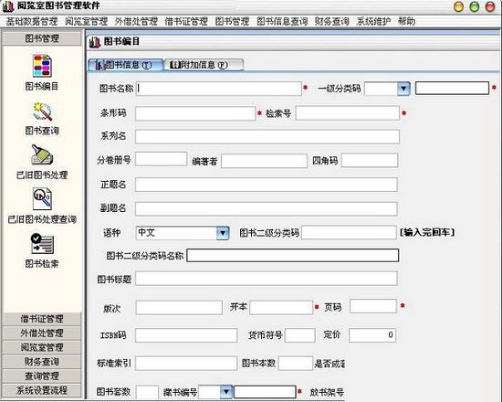Screen dimensions: 502x402
Task: Focus the 图书标题 input field
Action: (266, 279)
